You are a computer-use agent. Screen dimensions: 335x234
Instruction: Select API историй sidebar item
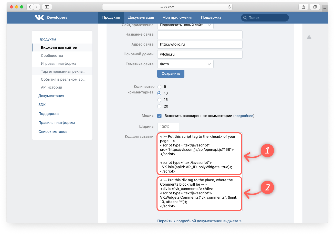pyautogui.click(x=62, y=87)
